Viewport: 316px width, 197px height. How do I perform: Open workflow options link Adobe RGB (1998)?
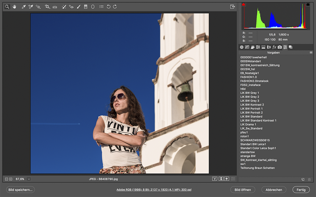tap(154, 190)
